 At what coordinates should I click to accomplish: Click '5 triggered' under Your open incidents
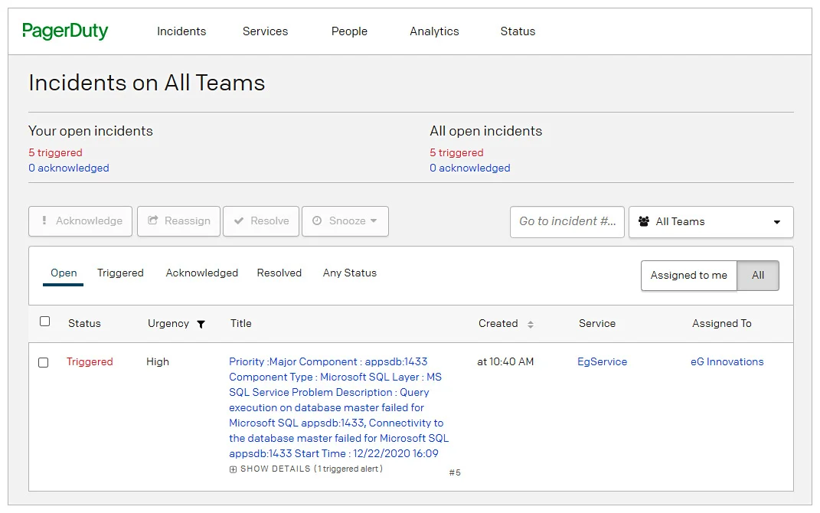coord(55,152)
